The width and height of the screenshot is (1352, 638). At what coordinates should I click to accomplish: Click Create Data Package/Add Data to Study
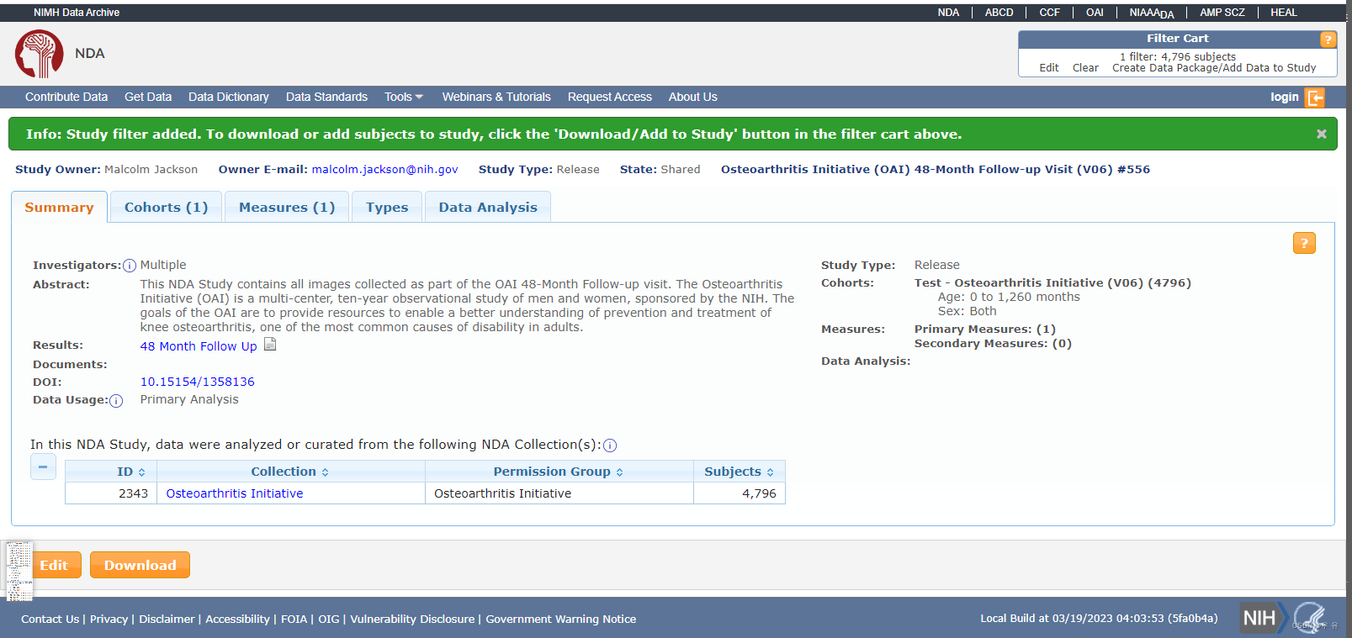tap(1214, 68)
